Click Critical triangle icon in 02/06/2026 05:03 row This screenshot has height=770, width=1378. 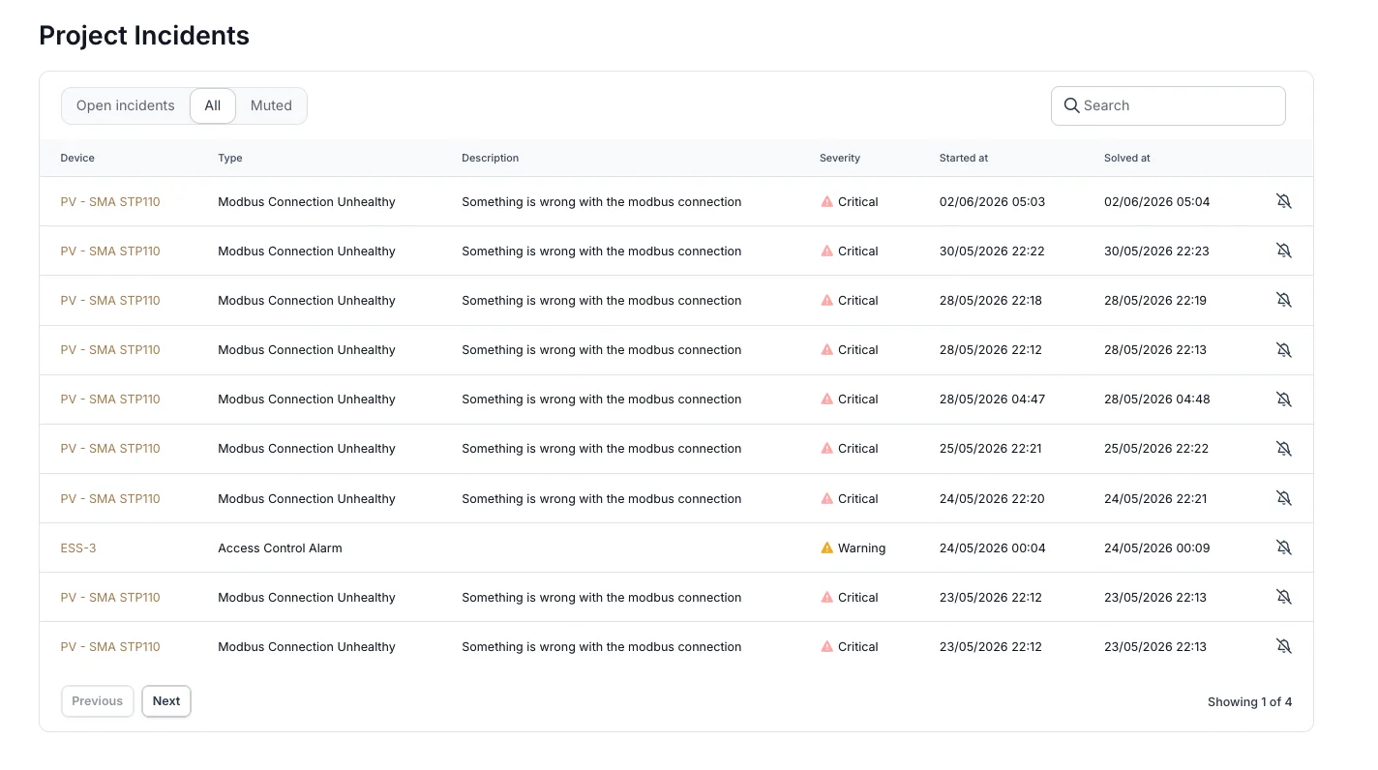click(x=826, y=201)
